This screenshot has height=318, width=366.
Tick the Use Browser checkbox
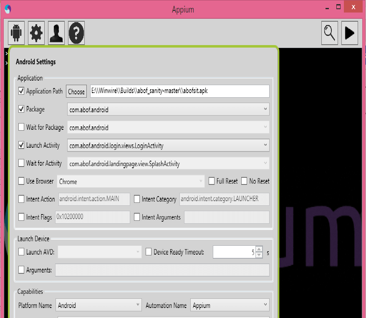[x=21, y=181]
